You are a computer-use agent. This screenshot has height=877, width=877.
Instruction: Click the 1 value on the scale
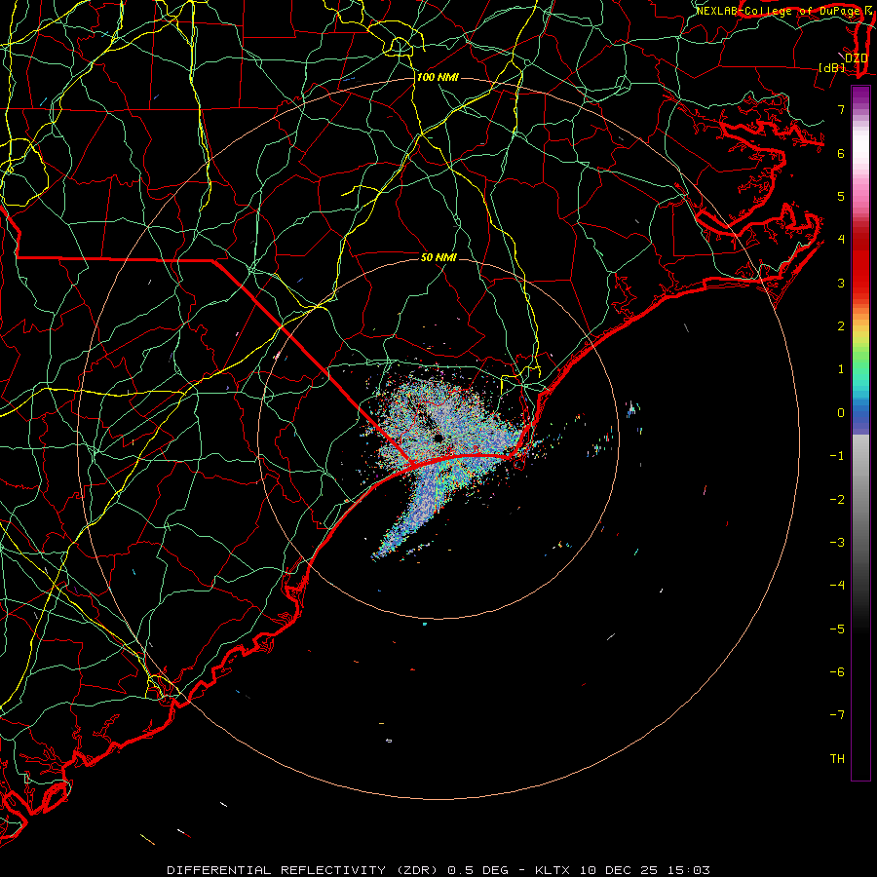tap(841, 369)
